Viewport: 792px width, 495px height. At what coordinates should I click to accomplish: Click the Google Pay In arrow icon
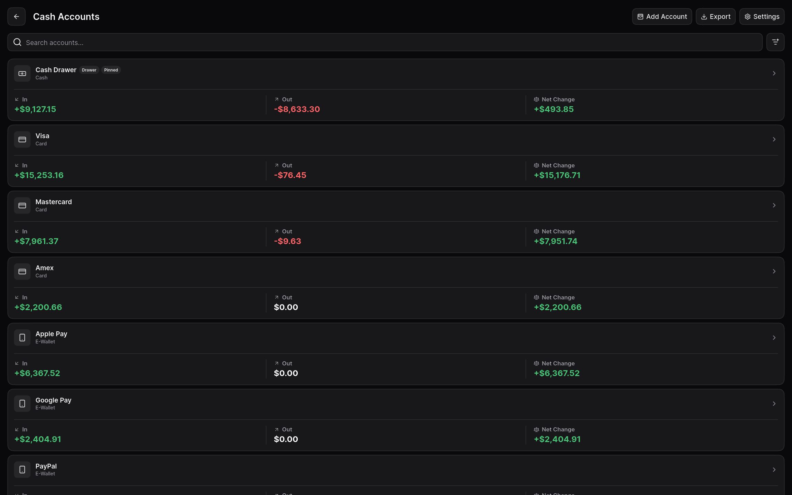click(x=17, y=429)
